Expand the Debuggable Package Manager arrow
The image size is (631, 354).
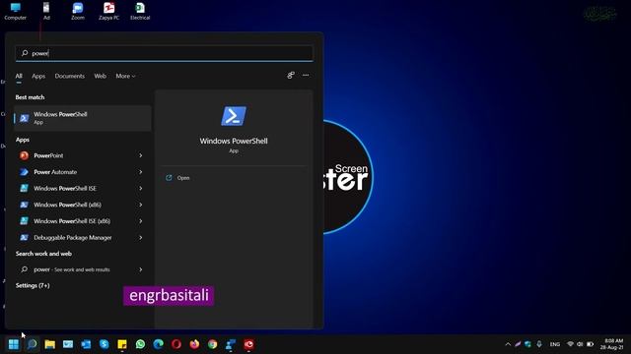140,238
